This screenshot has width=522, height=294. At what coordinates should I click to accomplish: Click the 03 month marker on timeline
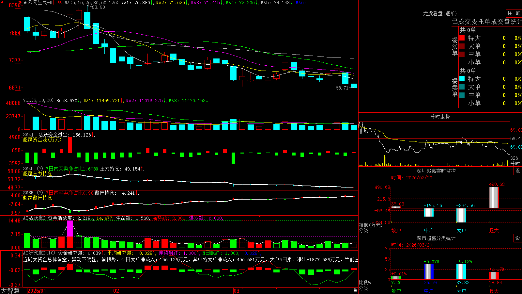(x=237, y=291)
